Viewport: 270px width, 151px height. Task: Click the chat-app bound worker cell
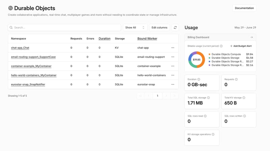(143, 48)
